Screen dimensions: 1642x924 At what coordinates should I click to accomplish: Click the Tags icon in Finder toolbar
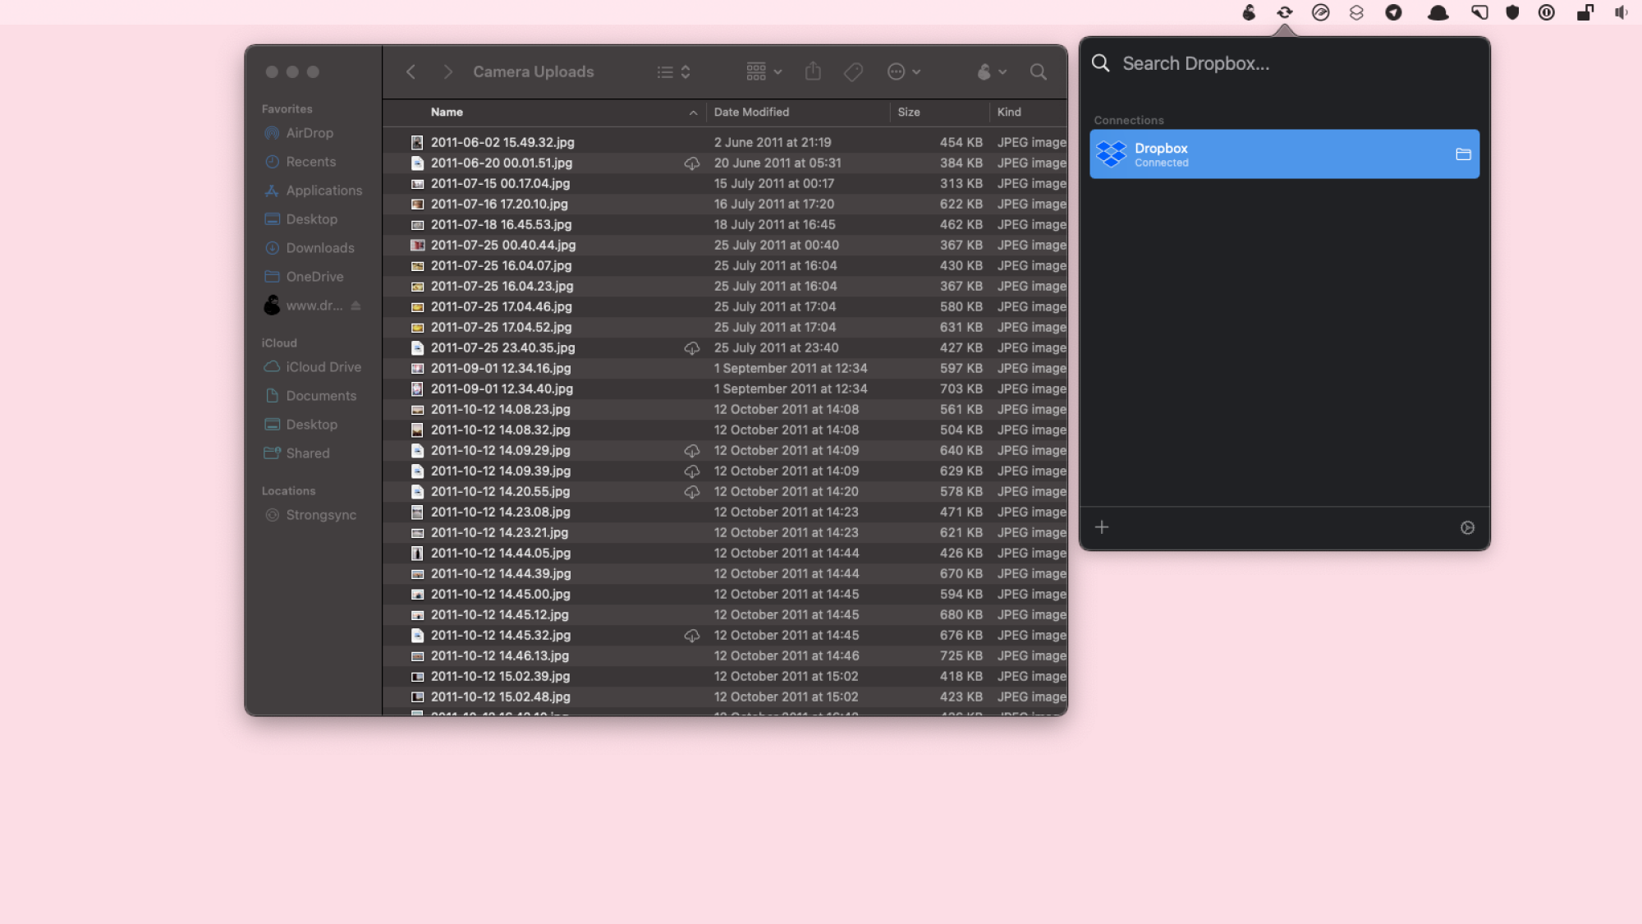853,72
